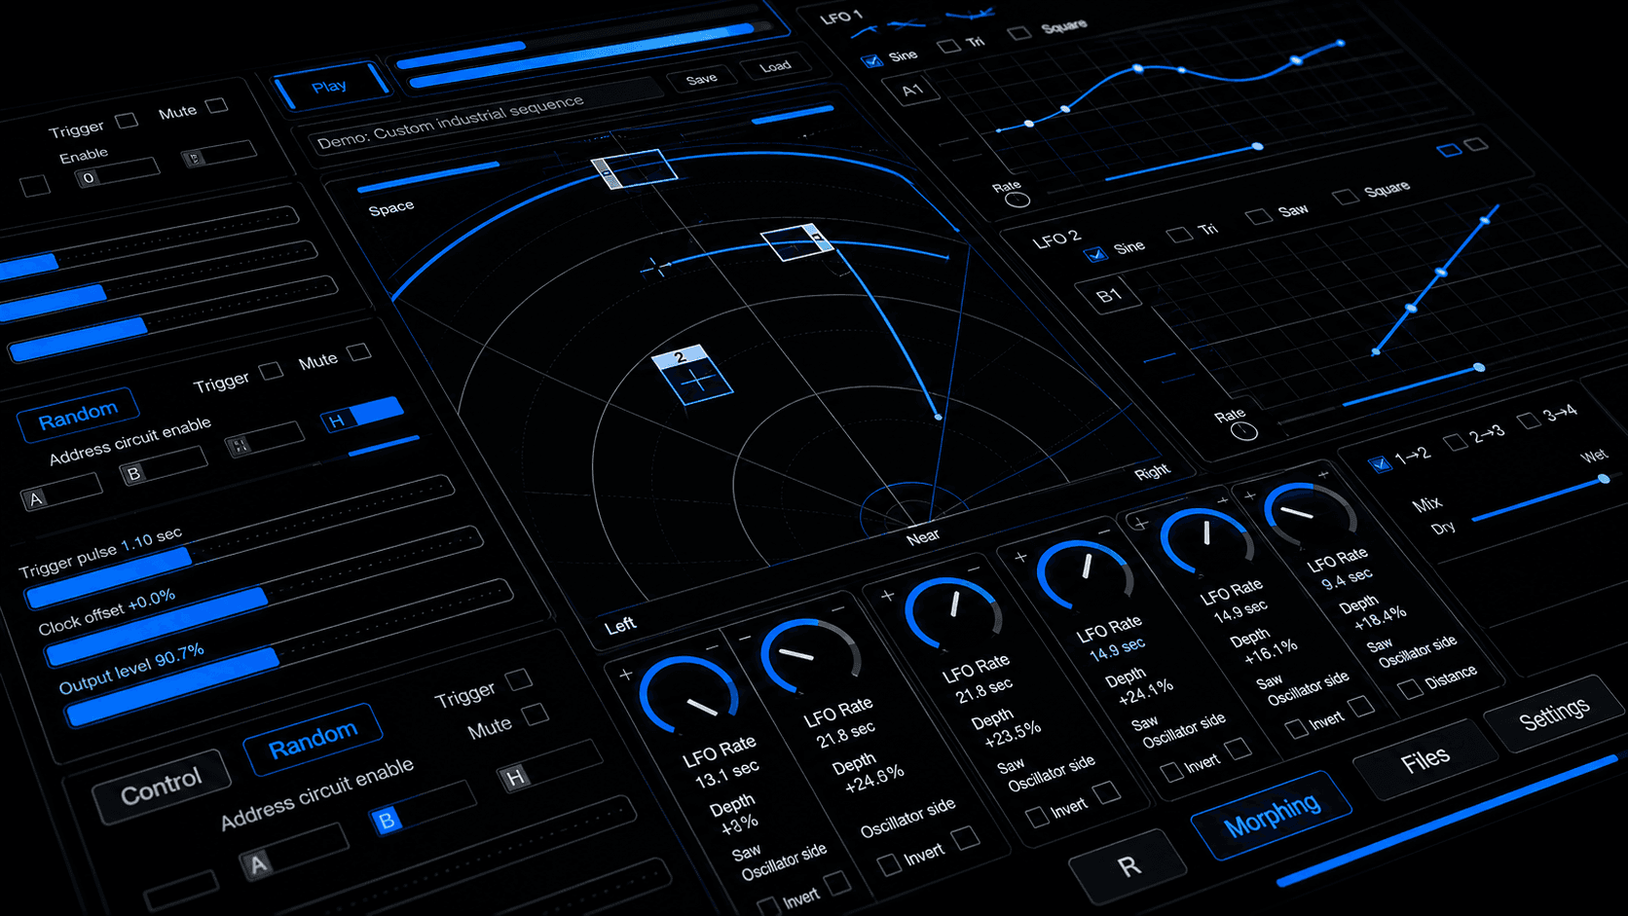Click the Random button next to Control
The image size is (1628, 916).
[313, 740]
